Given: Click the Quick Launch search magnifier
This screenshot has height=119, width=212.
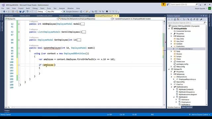Looking at the screenshot, I should point(196,5).
